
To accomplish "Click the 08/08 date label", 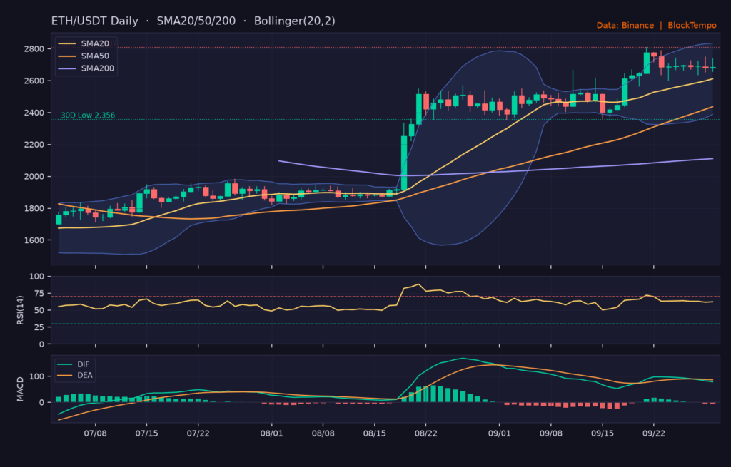I will click(323, 433).
